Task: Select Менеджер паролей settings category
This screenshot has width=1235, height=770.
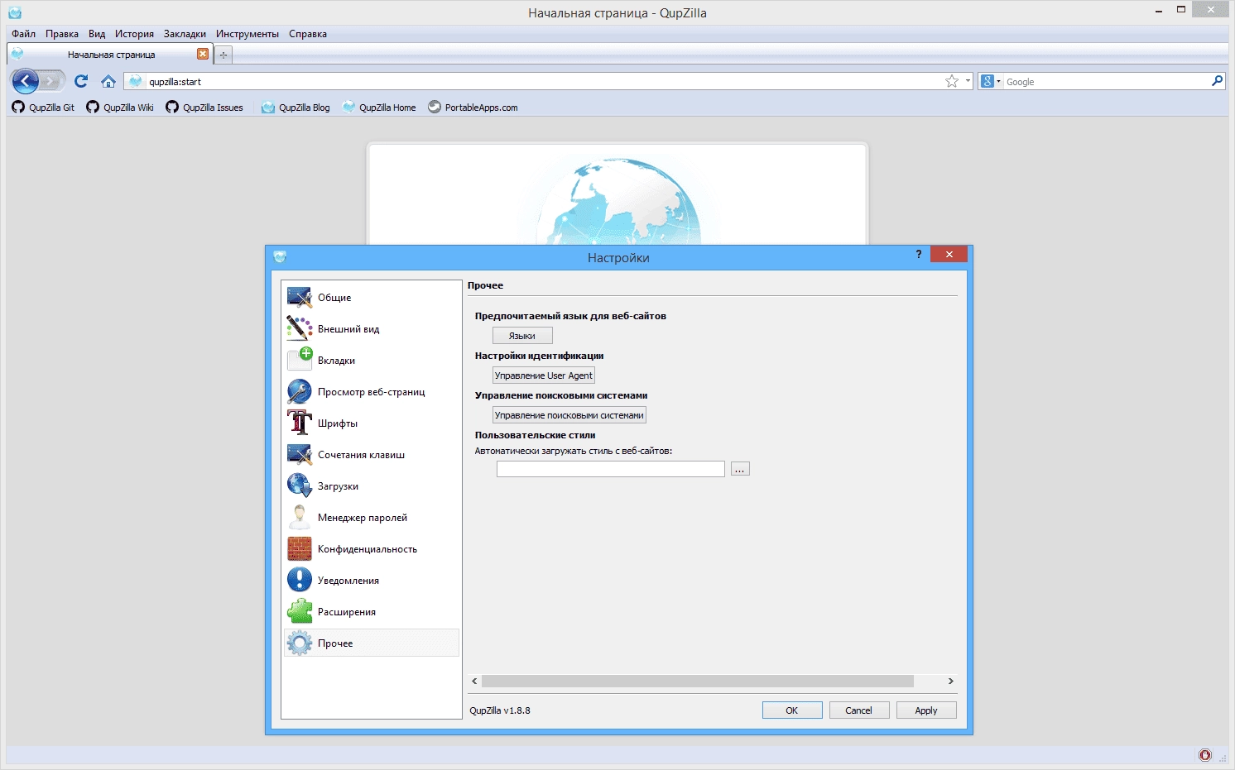Action: pos(371,518)
